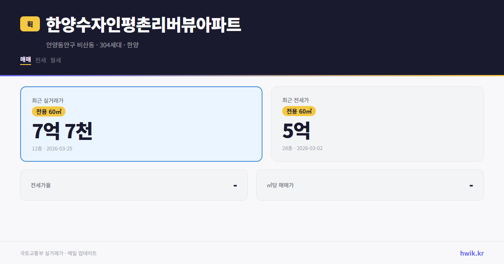
Task: Click the 최근 전세가 price card
Action: pyautogui.click(x=377, y=124)
